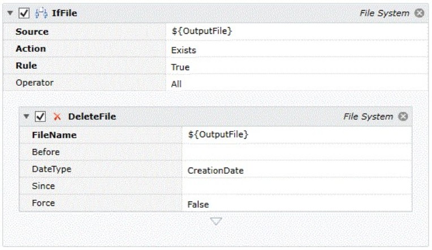Click the empty Since value field
The width and height of the screenshot is (432, 250).
pos(297,186)
